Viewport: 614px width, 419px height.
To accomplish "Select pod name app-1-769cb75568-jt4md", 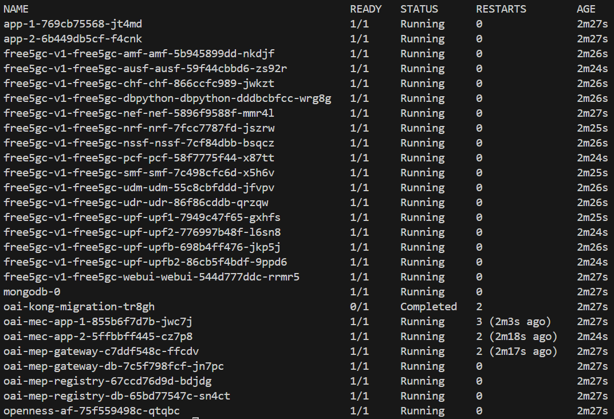I will (x=73, y=24).
